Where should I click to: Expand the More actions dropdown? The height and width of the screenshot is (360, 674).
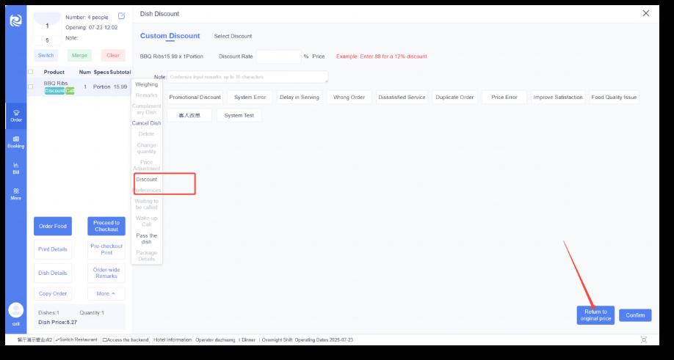106,293
